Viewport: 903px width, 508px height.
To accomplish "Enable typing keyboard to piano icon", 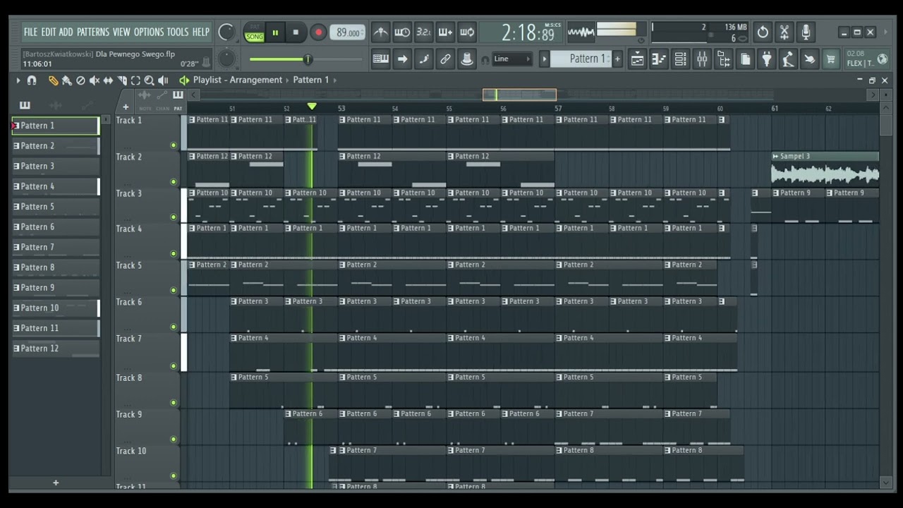I will coord(380,59).
